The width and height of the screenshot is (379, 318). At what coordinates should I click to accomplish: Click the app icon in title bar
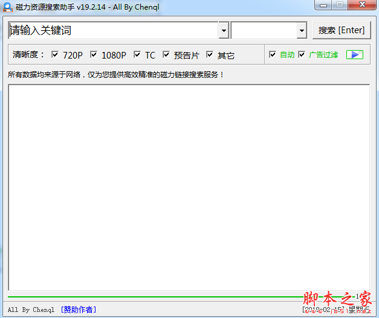(x=8, y=7)
